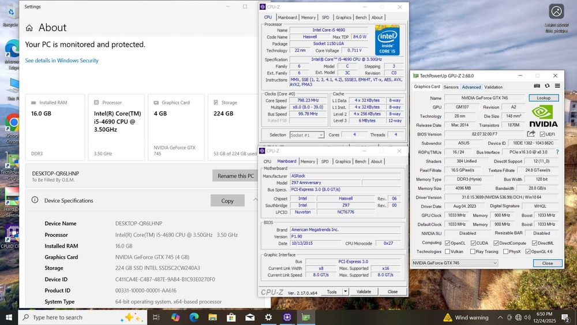577x325 pixels.
Task: Click the Tools button in CPU-Z
Action: click(x=332, y=292)
